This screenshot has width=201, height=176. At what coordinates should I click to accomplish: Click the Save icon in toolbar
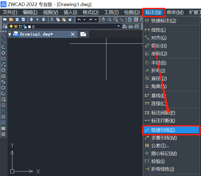(17, 19)
